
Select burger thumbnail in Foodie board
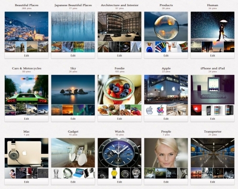coord(114,110)
